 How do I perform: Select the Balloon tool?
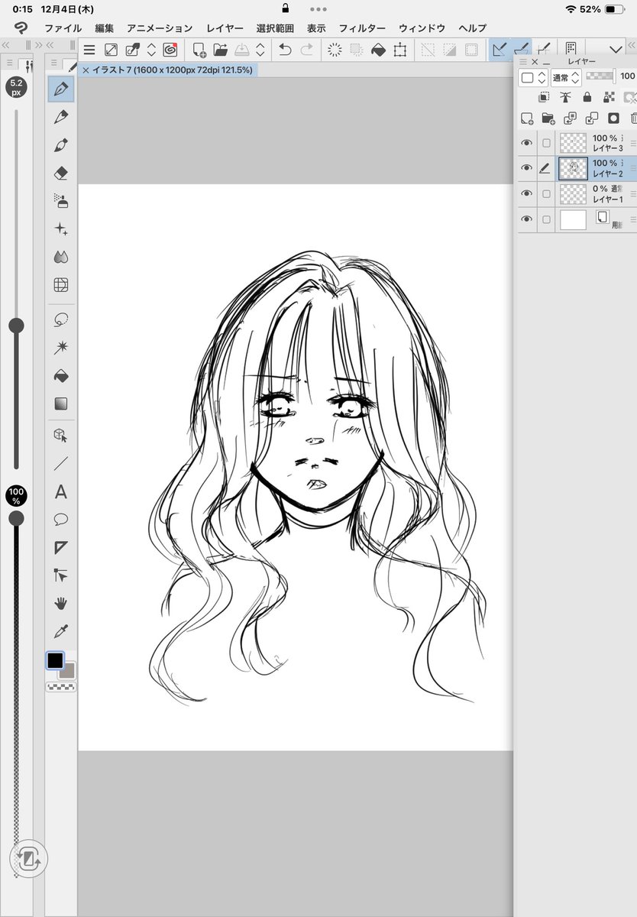point(61,520)
